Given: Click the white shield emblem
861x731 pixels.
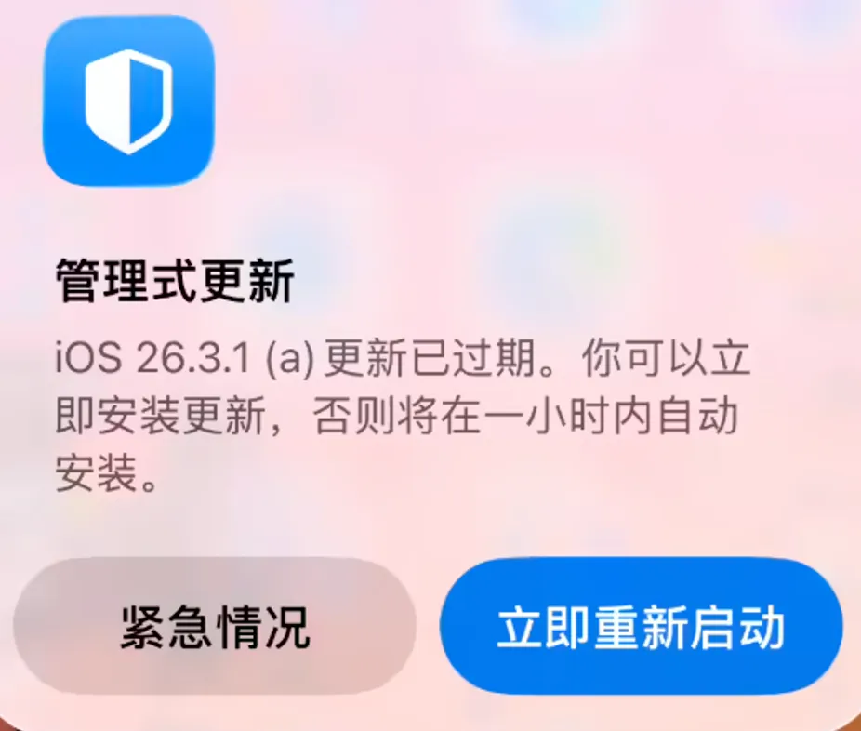Looking at the screenshot, I should [128, 101].
